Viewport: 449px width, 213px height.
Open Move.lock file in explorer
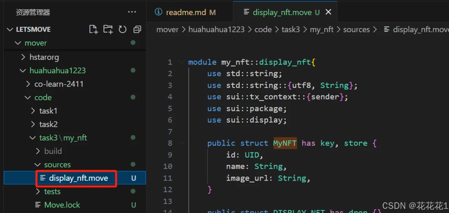(x=62, y=205)
